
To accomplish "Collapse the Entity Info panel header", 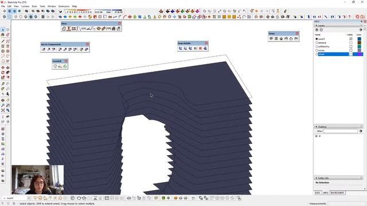I will point(338,178).
